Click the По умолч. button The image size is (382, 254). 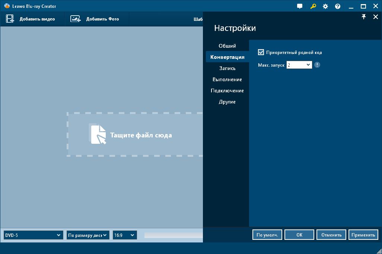coord(267,235)
